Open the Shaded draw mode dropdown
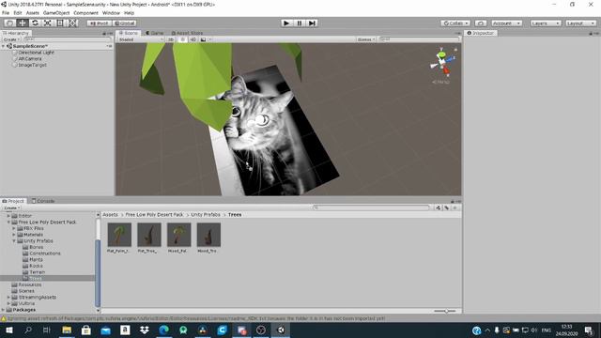 (x=141, y=39)
